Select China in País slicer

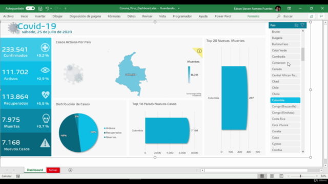[x=285, y=94]
